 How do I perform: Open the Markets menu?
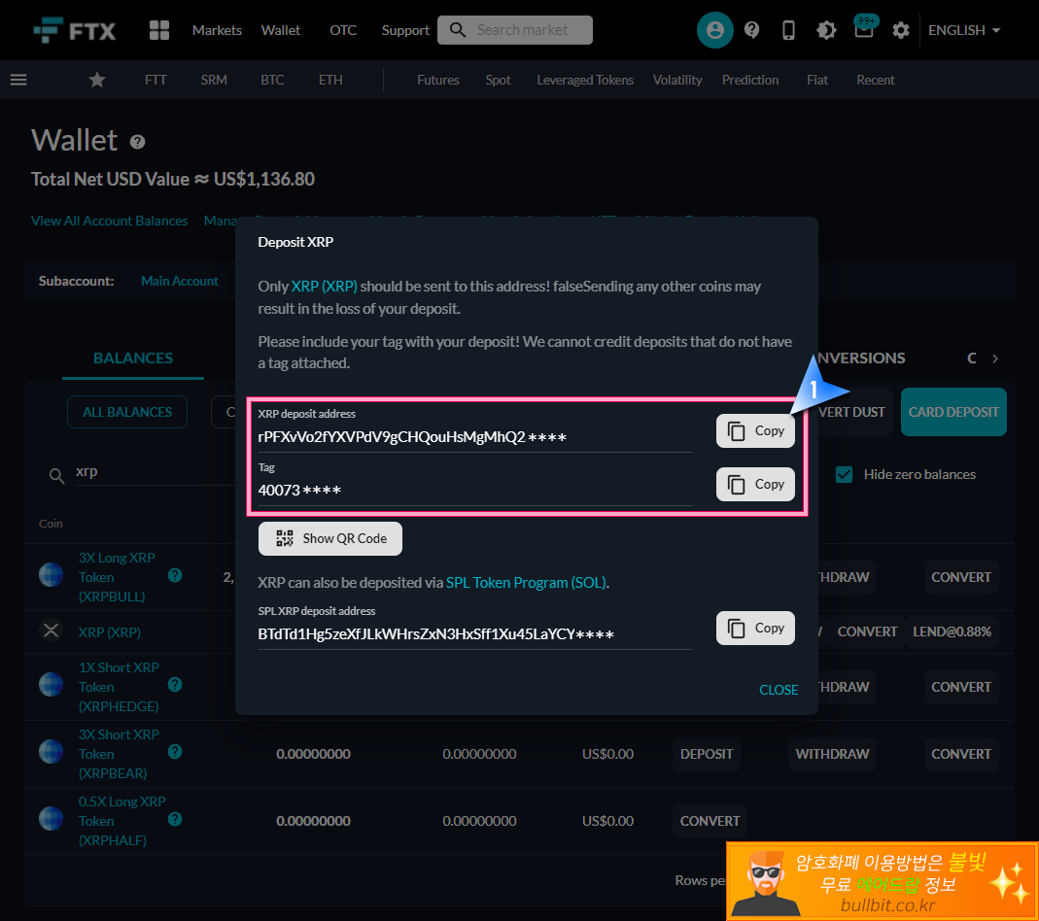217,30
